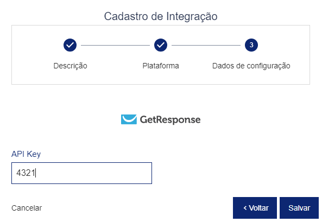
Task: Save integration with the Salvar button
Action: 299,208
